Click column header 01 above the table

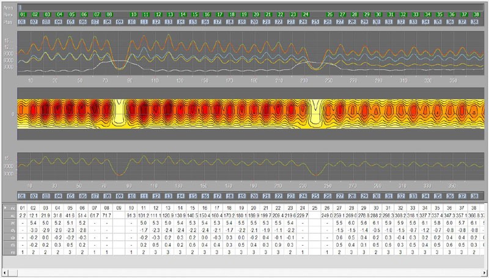click(23, 196)
